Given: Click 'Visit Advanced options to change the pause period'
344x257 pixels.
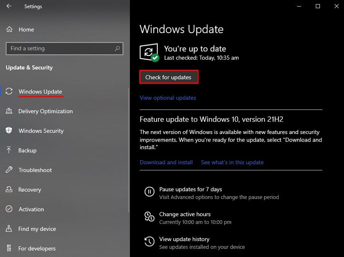Looking at the screenshot, I should [219, 197].
